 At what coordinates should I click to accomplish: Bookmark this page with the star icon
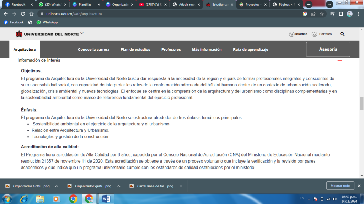tap(322, 14)
